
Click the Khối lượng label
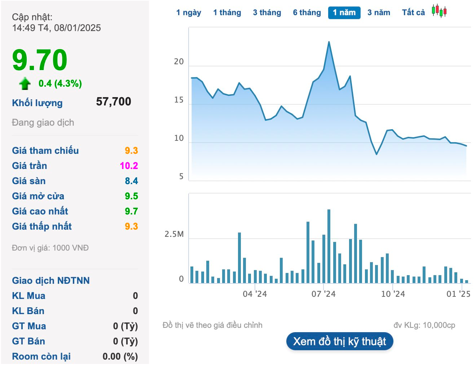[37, 103]
